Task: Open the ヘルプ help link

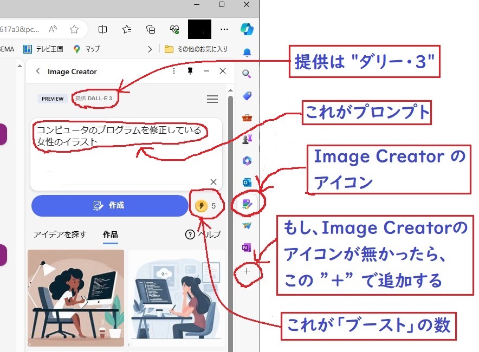Action: [x=203, y=234]
